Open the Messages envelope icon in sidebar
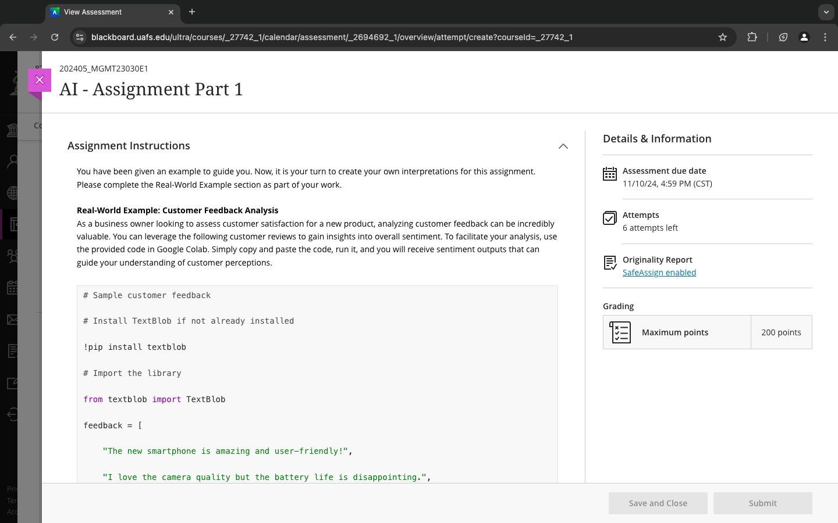This screenshot has height=523, width=838. coord(13,320)
